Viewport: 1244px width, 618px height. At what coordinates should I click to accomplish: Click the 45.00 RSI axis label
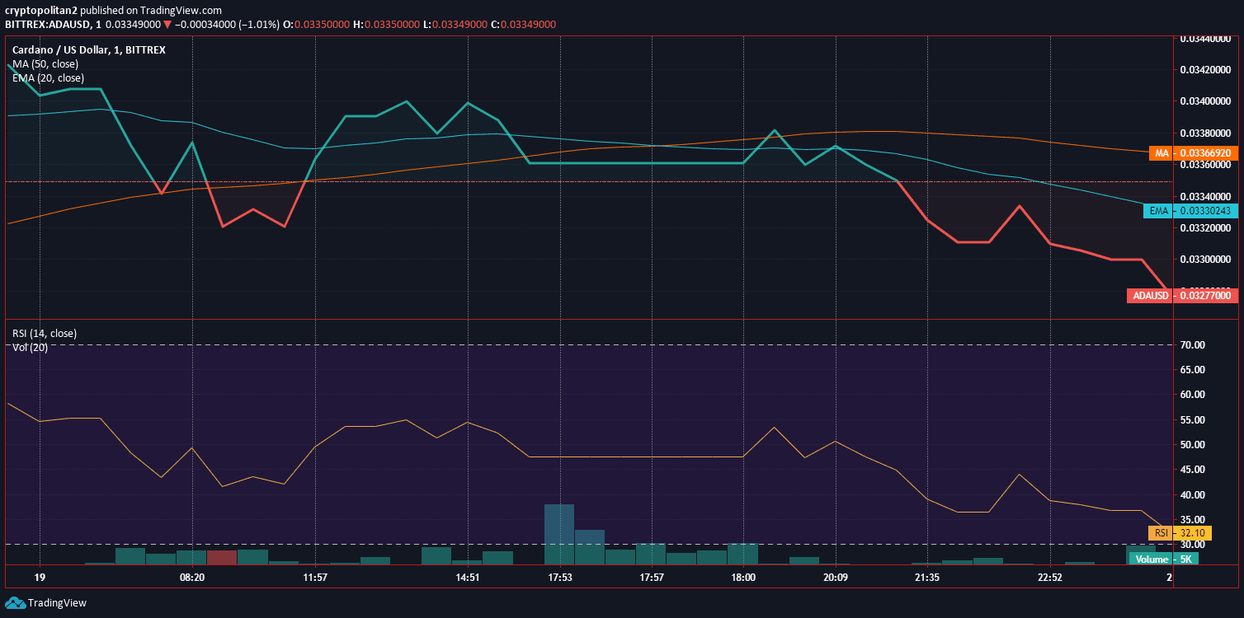pyautogui.click(x=1193, y=470)
